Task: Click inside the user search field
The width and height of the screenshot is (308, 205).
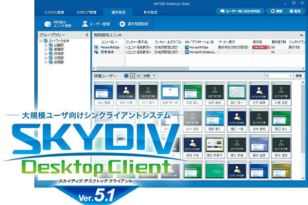Action: point(279,76)
